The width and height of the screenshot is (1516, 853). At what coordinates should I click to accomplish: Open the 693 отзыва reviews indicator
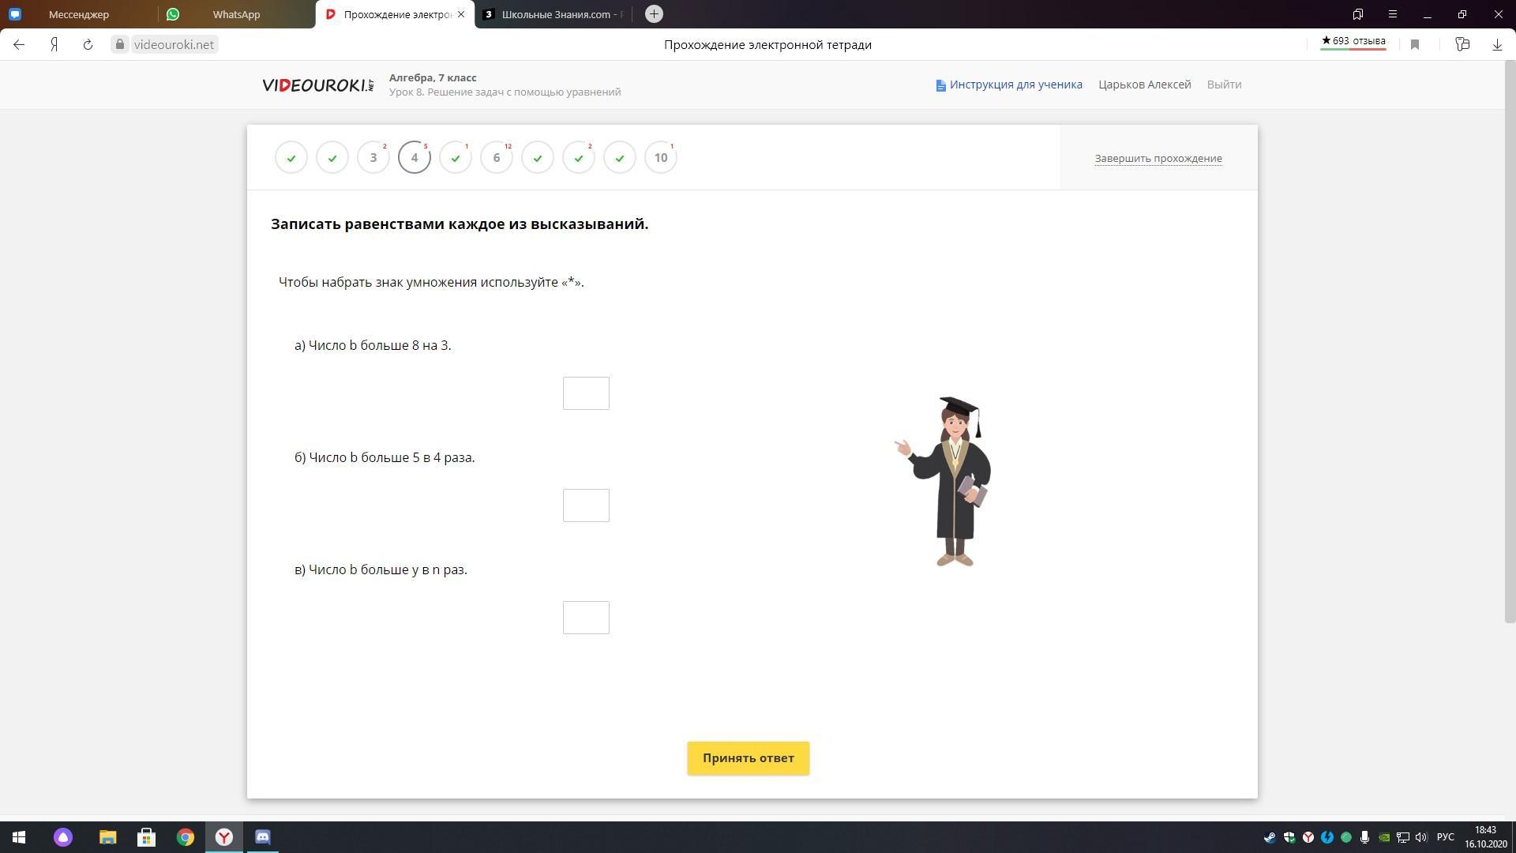(x=1353, y=41)
